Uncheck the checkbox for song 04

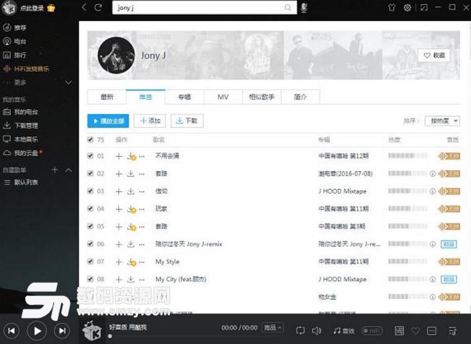[90, 209]
